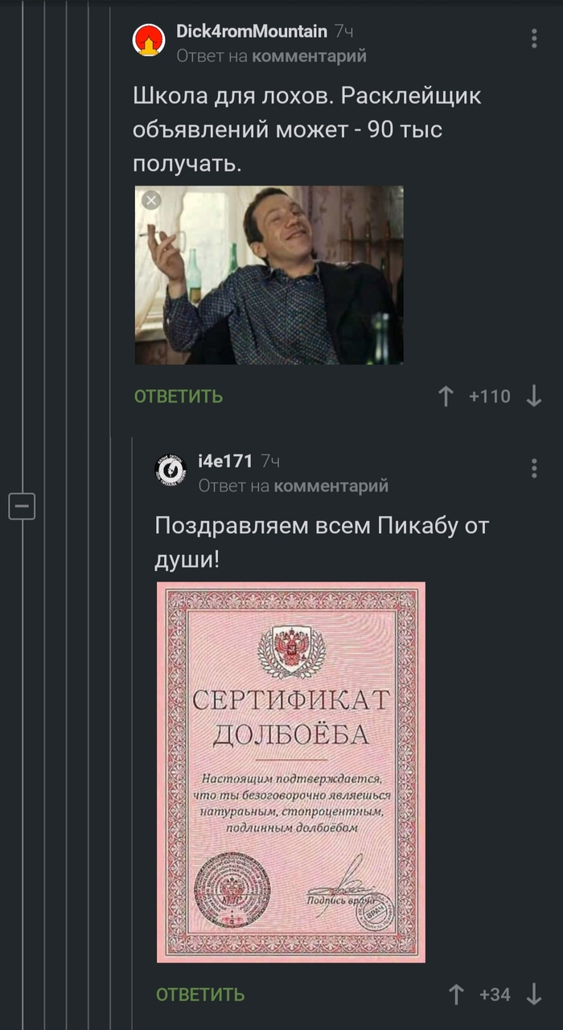View the pink certificate image

290,773
